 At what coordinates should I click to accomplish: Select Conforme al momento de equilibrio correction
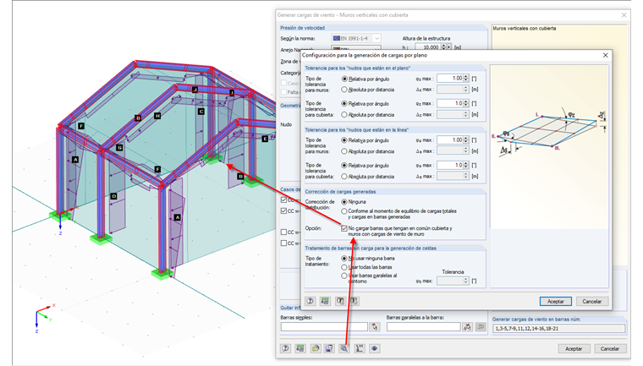(344, 211)
